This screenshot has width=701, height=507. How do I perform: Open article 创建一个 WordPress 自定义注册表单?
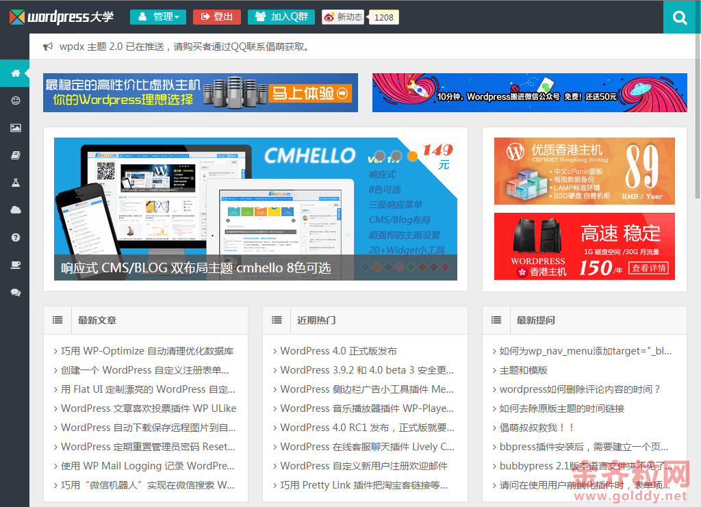point(145,370)
